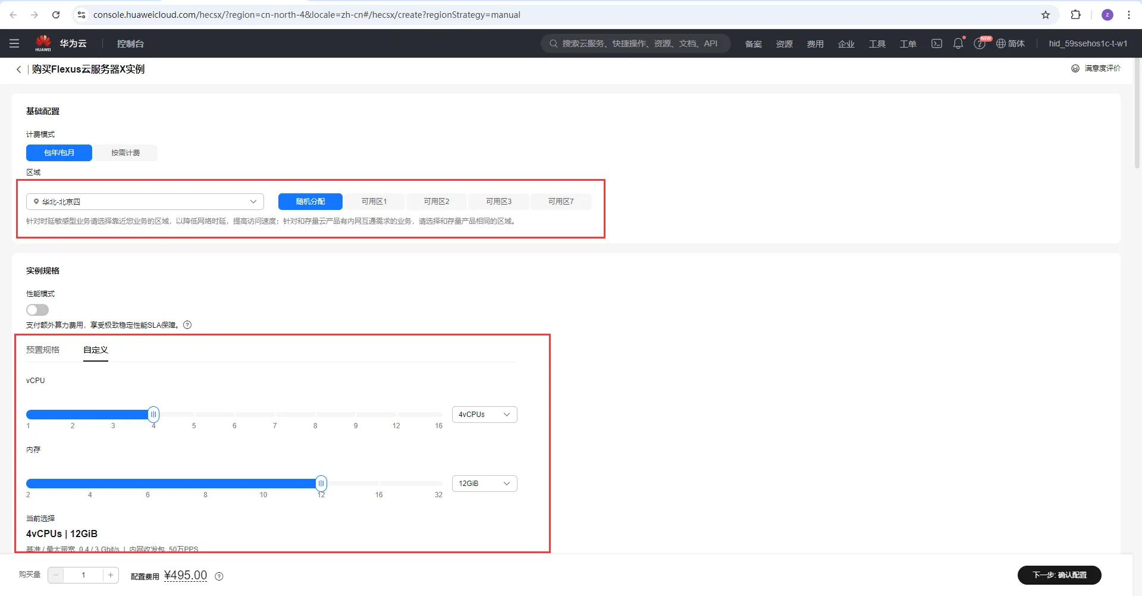The image size is (1142, 596).
Task: Open the 费用 menu
Action: click(815, 44)
